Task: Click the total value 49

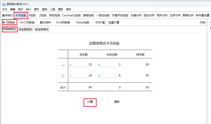Action: (x=90, y=87)
